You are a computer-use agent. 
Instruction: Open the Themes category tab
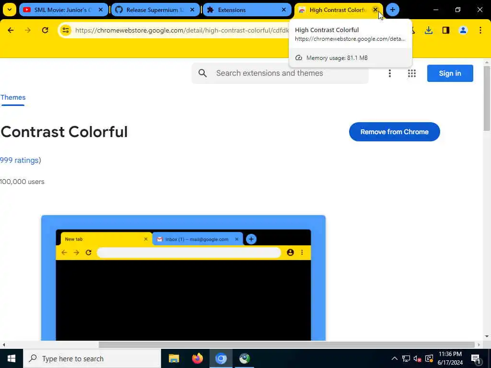pyautogui.click(x=13, y=97)
